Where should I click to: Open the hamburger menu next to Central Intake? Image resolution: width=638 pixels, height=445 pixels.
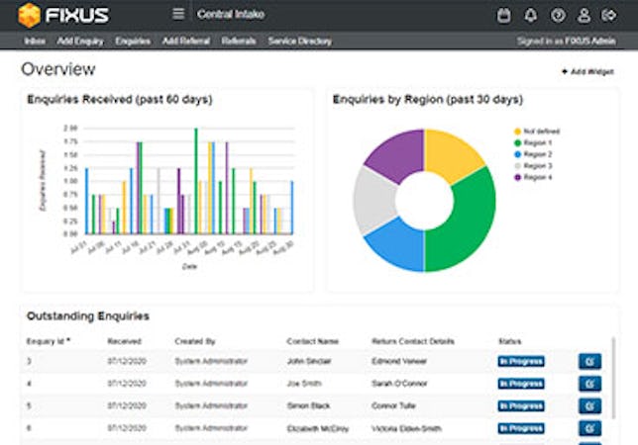[x=178, y=14]
